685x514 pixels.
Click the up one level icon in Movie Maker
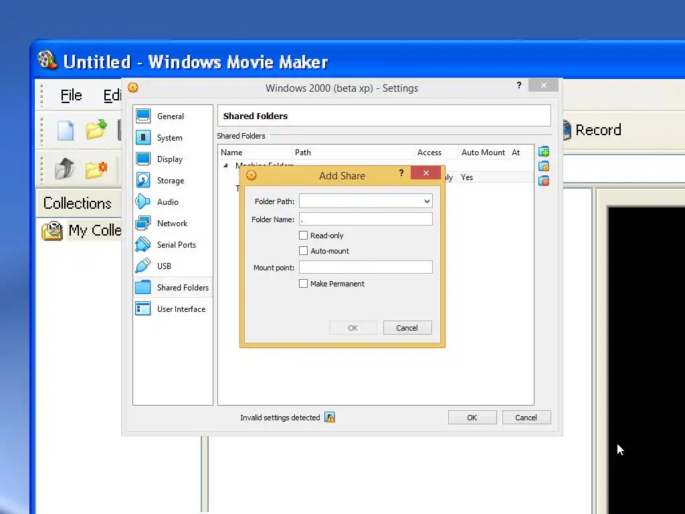tap(65, 168)
